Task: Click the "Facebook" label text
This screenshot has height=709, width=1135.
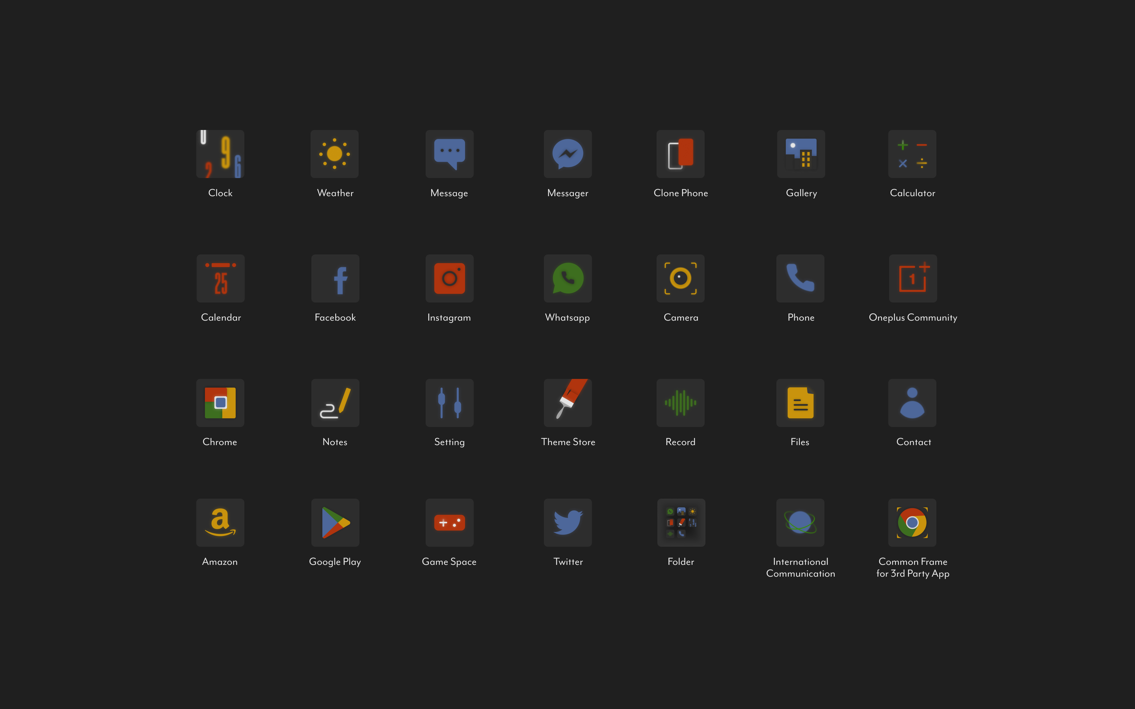Action: click(335, 317)
